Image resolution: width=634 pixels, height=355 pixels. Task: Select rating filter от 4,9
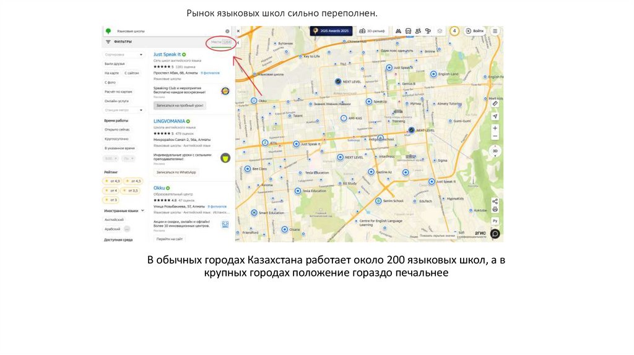(x=113, y=181)
